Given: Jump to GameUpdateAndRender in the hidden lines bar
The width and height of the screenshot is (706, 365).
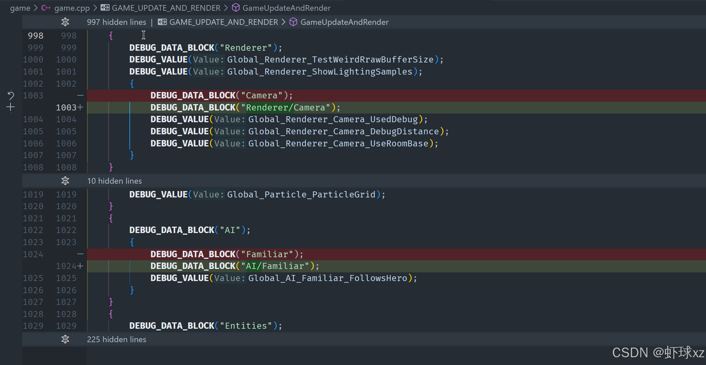Looking at the screenshot, I should (344, 22).
